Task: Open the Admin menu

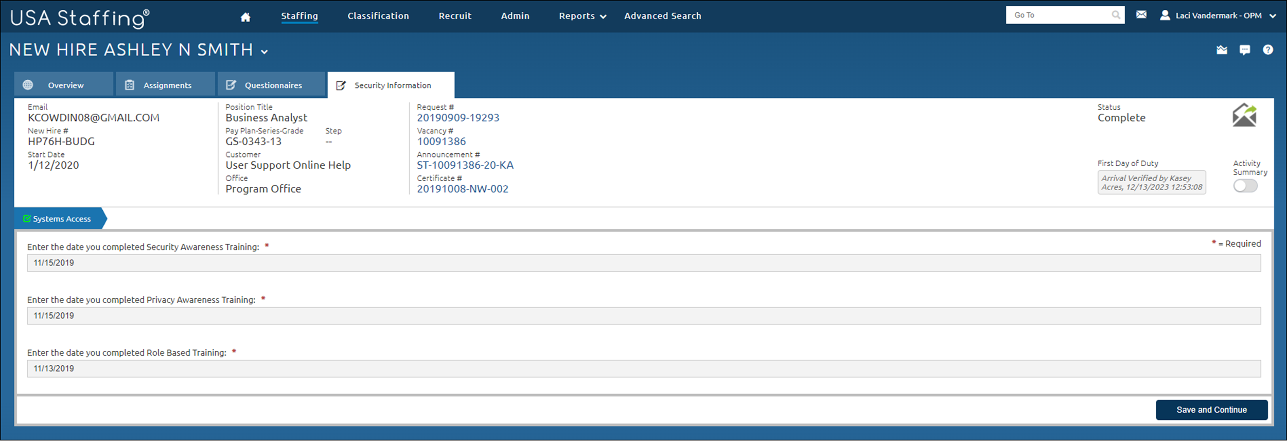Action: coord(515,16)
